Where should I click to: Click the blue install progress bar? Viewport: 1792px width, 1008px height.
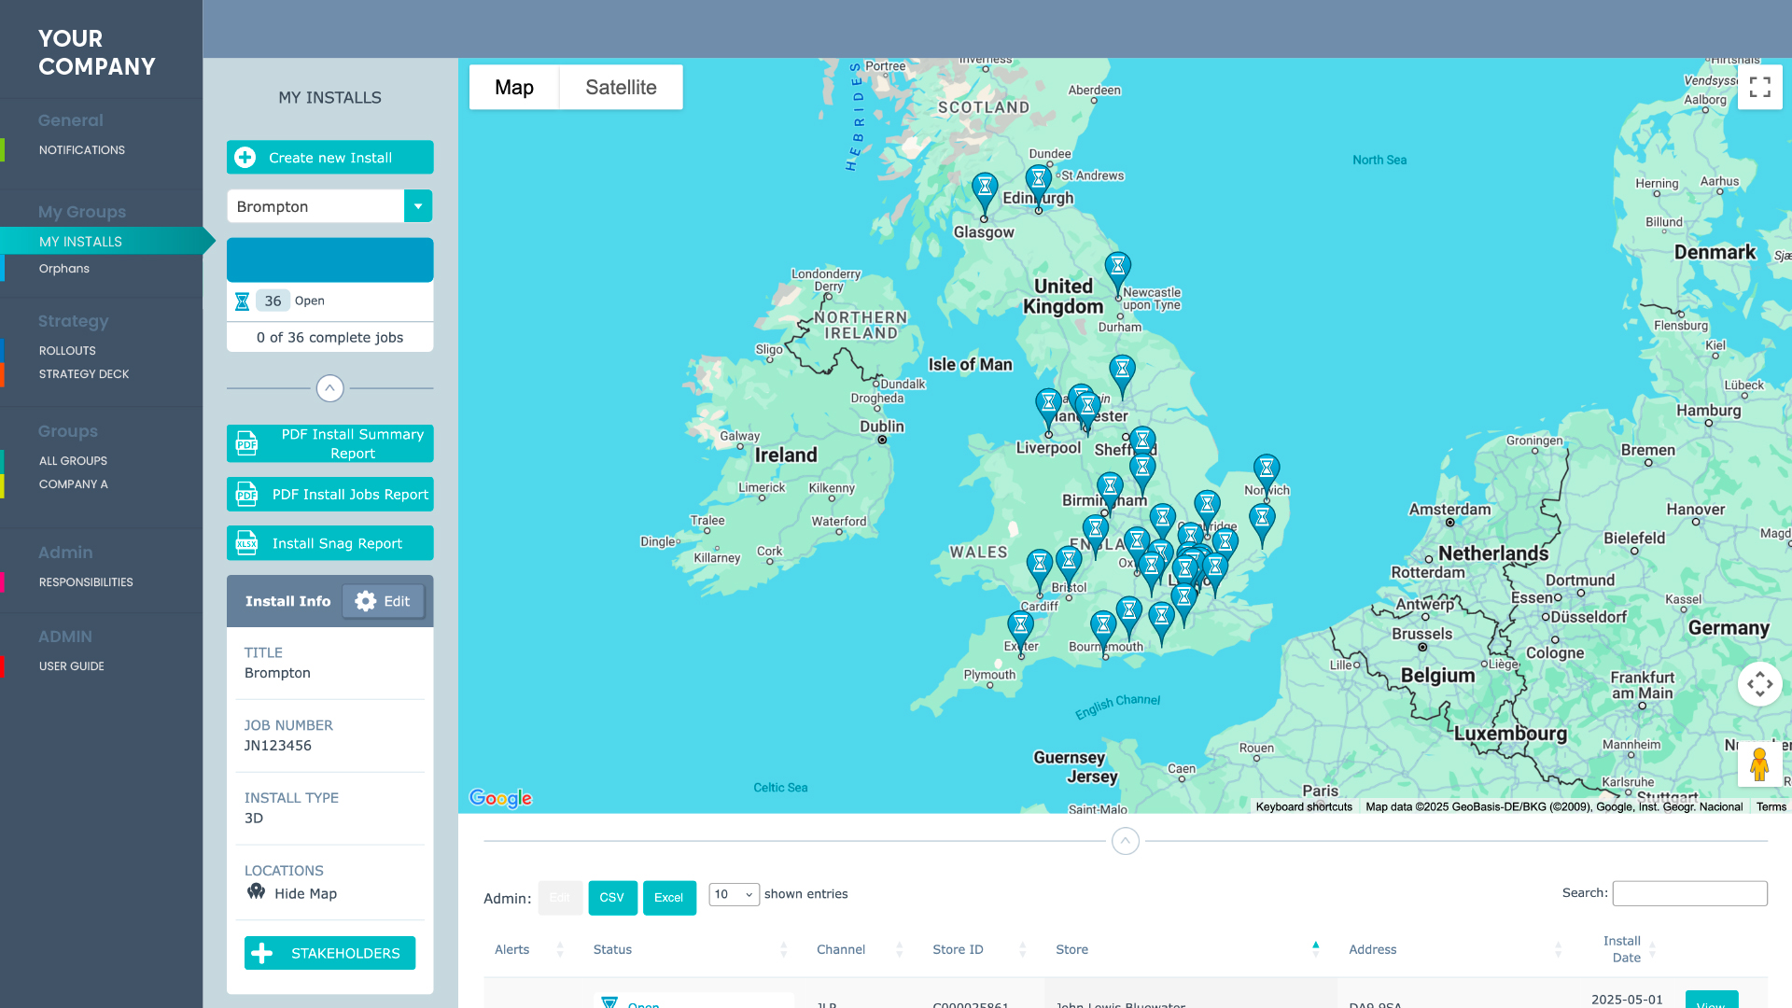coord(330,260)
